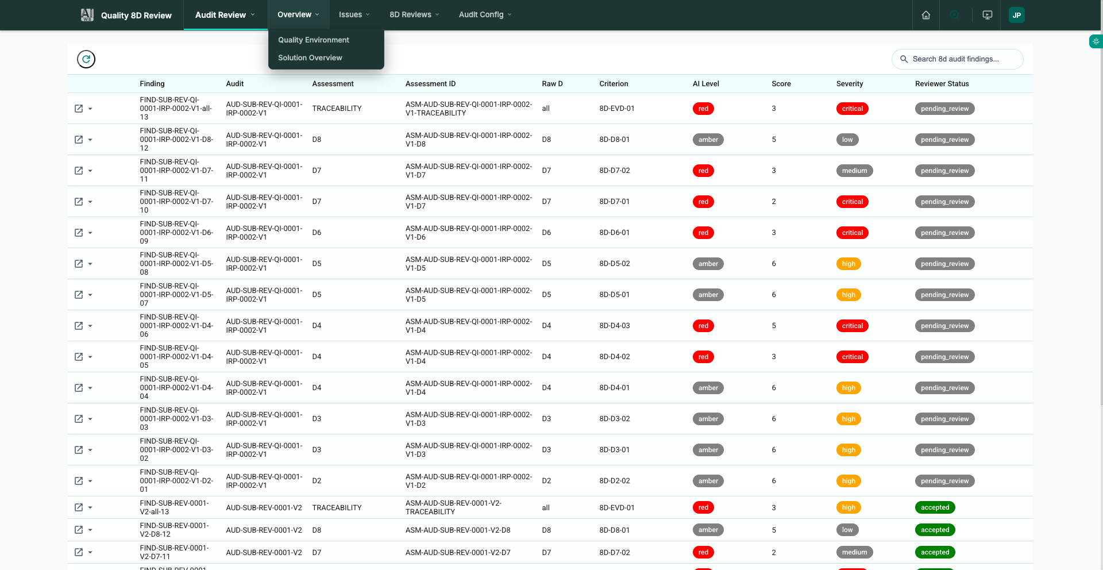Open finding IRP-0002-V1-D7-11 via its open icon

[x=79, y=171]
